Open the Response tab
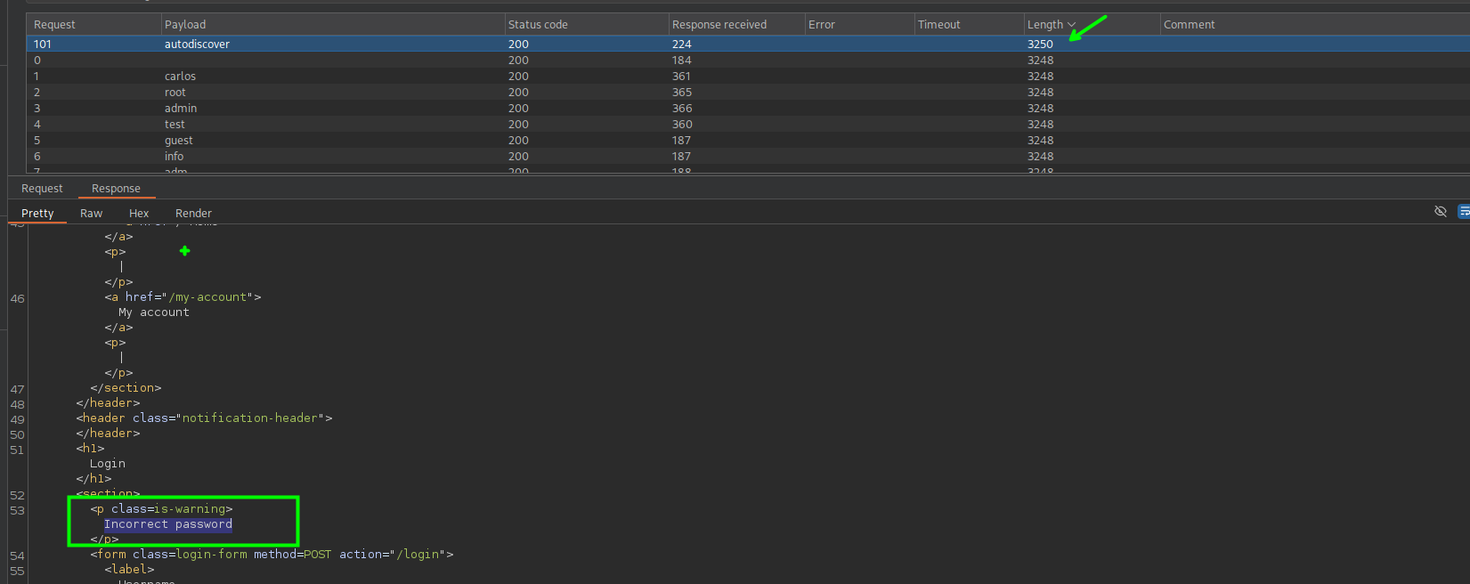 pos(116,189)
